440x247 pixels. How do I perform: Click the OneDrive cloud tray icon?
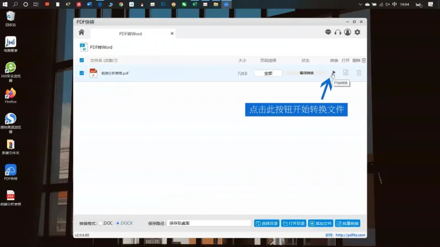(x=367, y=4)
